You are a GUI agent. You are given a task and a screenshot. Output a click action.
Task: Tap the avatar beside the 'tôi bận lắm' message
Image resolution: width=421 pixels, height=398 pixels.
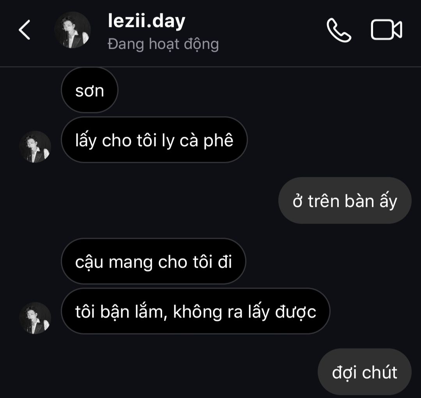click(x=35, y=318)
